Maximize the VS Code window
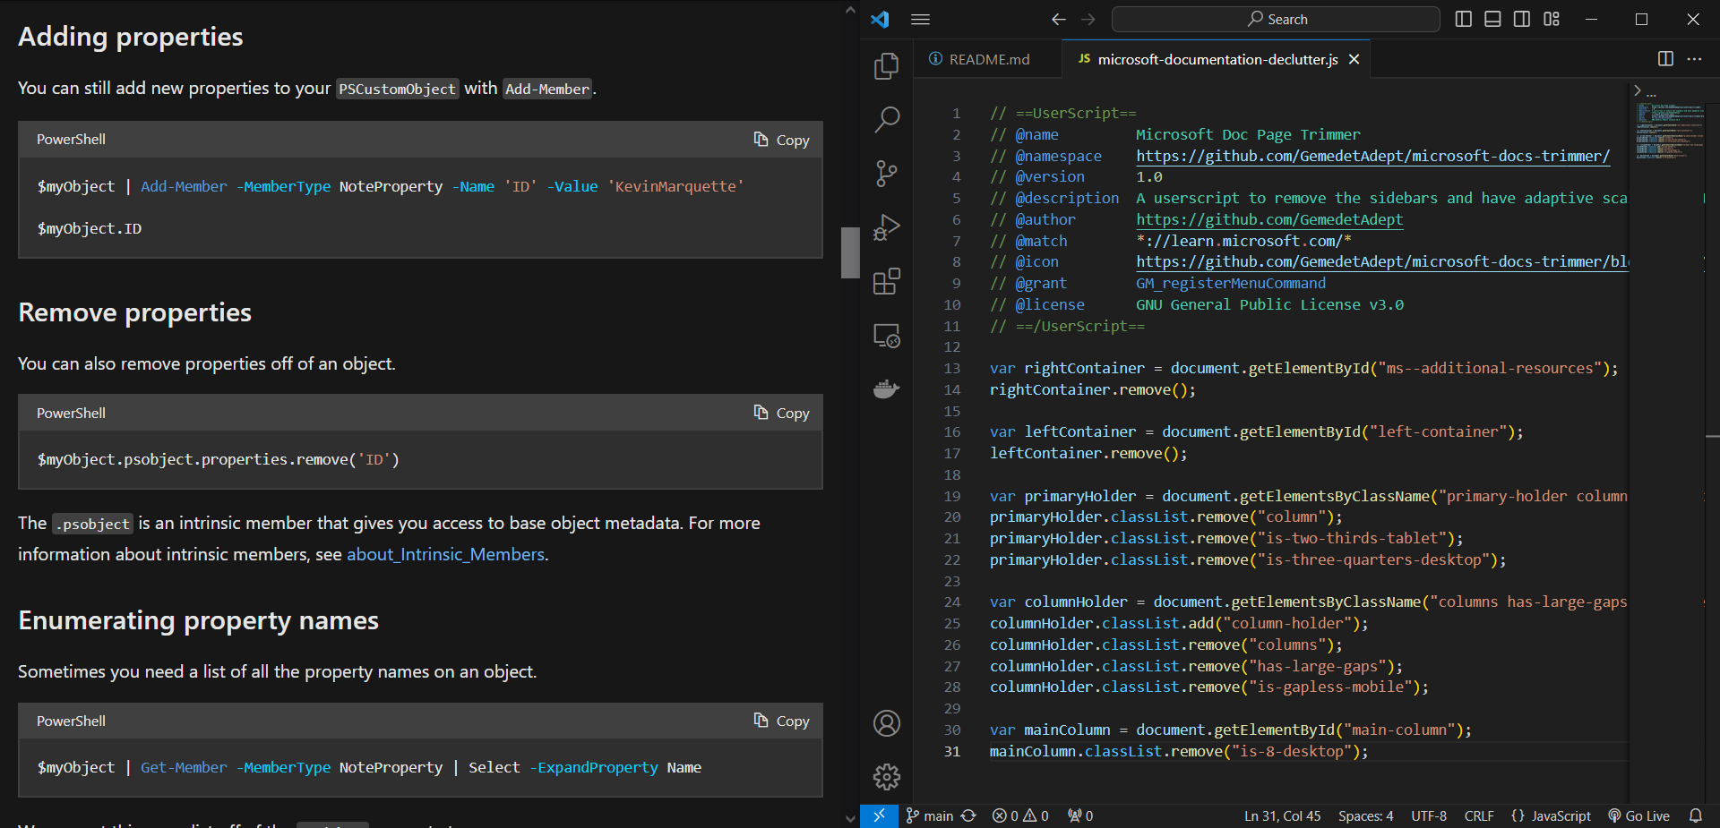This screenshot has height=828, width=1720. pyautogui.click(x=1641, y=19)
